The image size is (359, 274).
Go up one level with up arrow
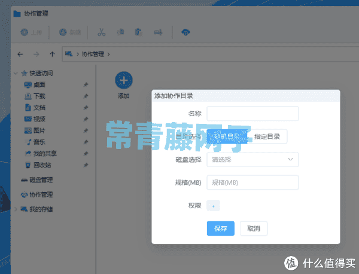coord(52,54)
